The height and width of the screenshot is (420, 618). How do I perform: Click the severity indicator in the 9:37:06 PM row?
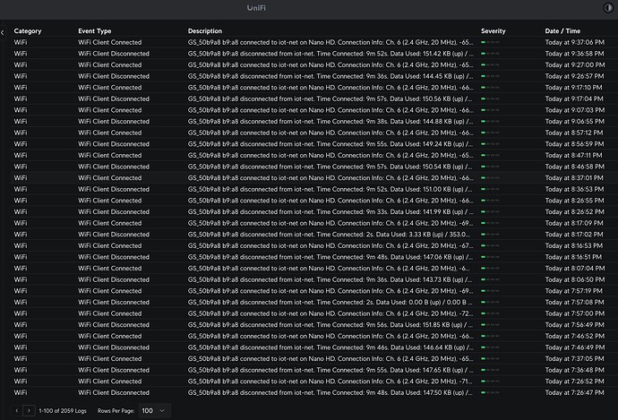490,42
